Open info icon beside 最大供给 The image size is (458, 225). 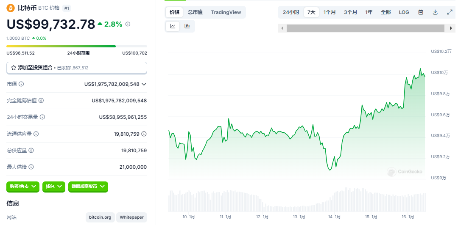[31, 167]
